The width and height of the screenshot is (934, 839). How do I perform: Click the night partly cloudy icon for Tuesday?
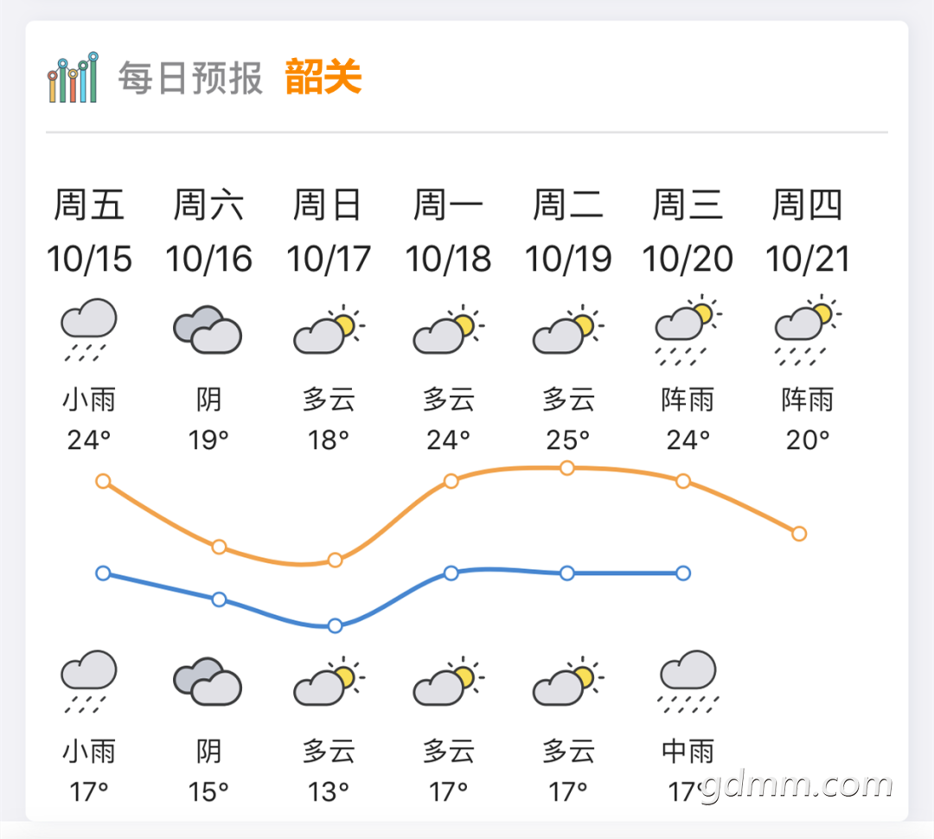568,681
